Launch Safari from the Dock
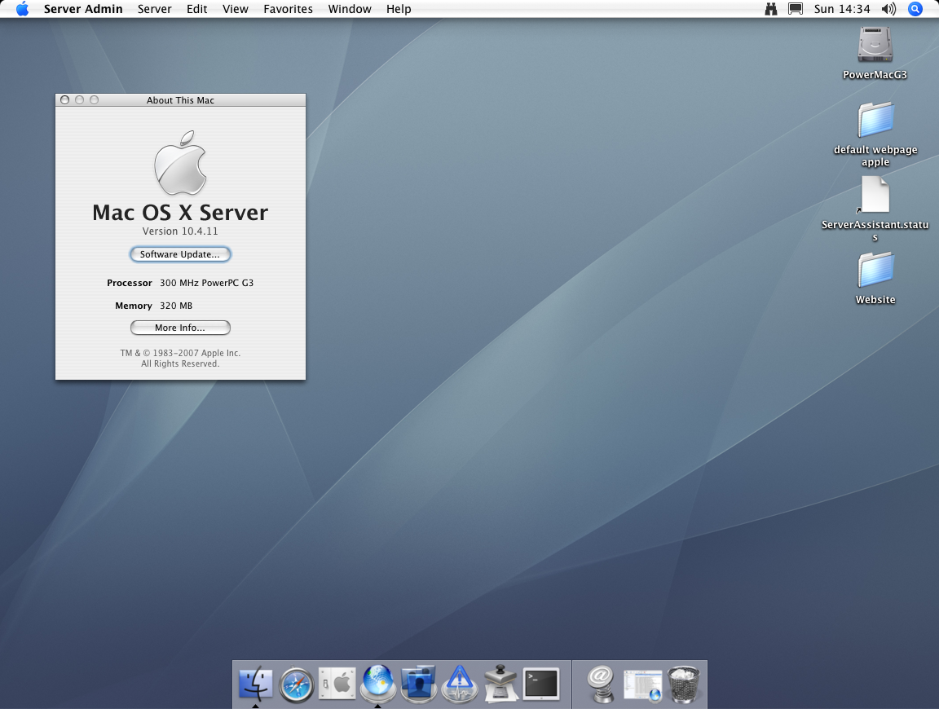The height and width of the screenshot is (709, 939). click(x=297, y=684)
